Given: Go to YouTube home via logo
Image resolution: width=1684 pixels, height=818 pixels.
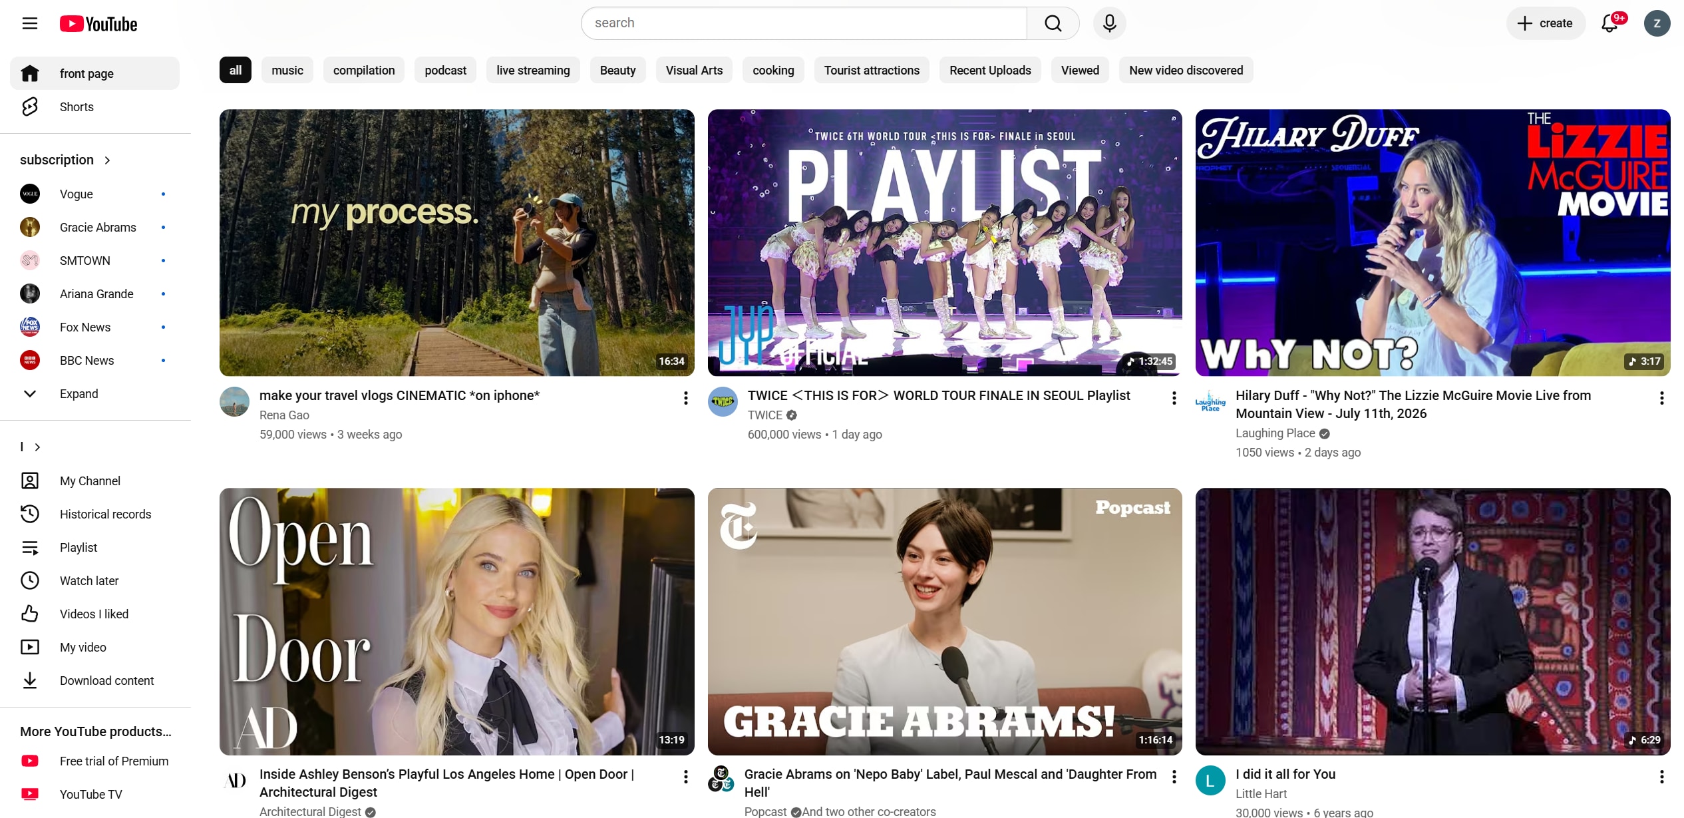Looking at the screenshot, I should (x=98, y=24).
